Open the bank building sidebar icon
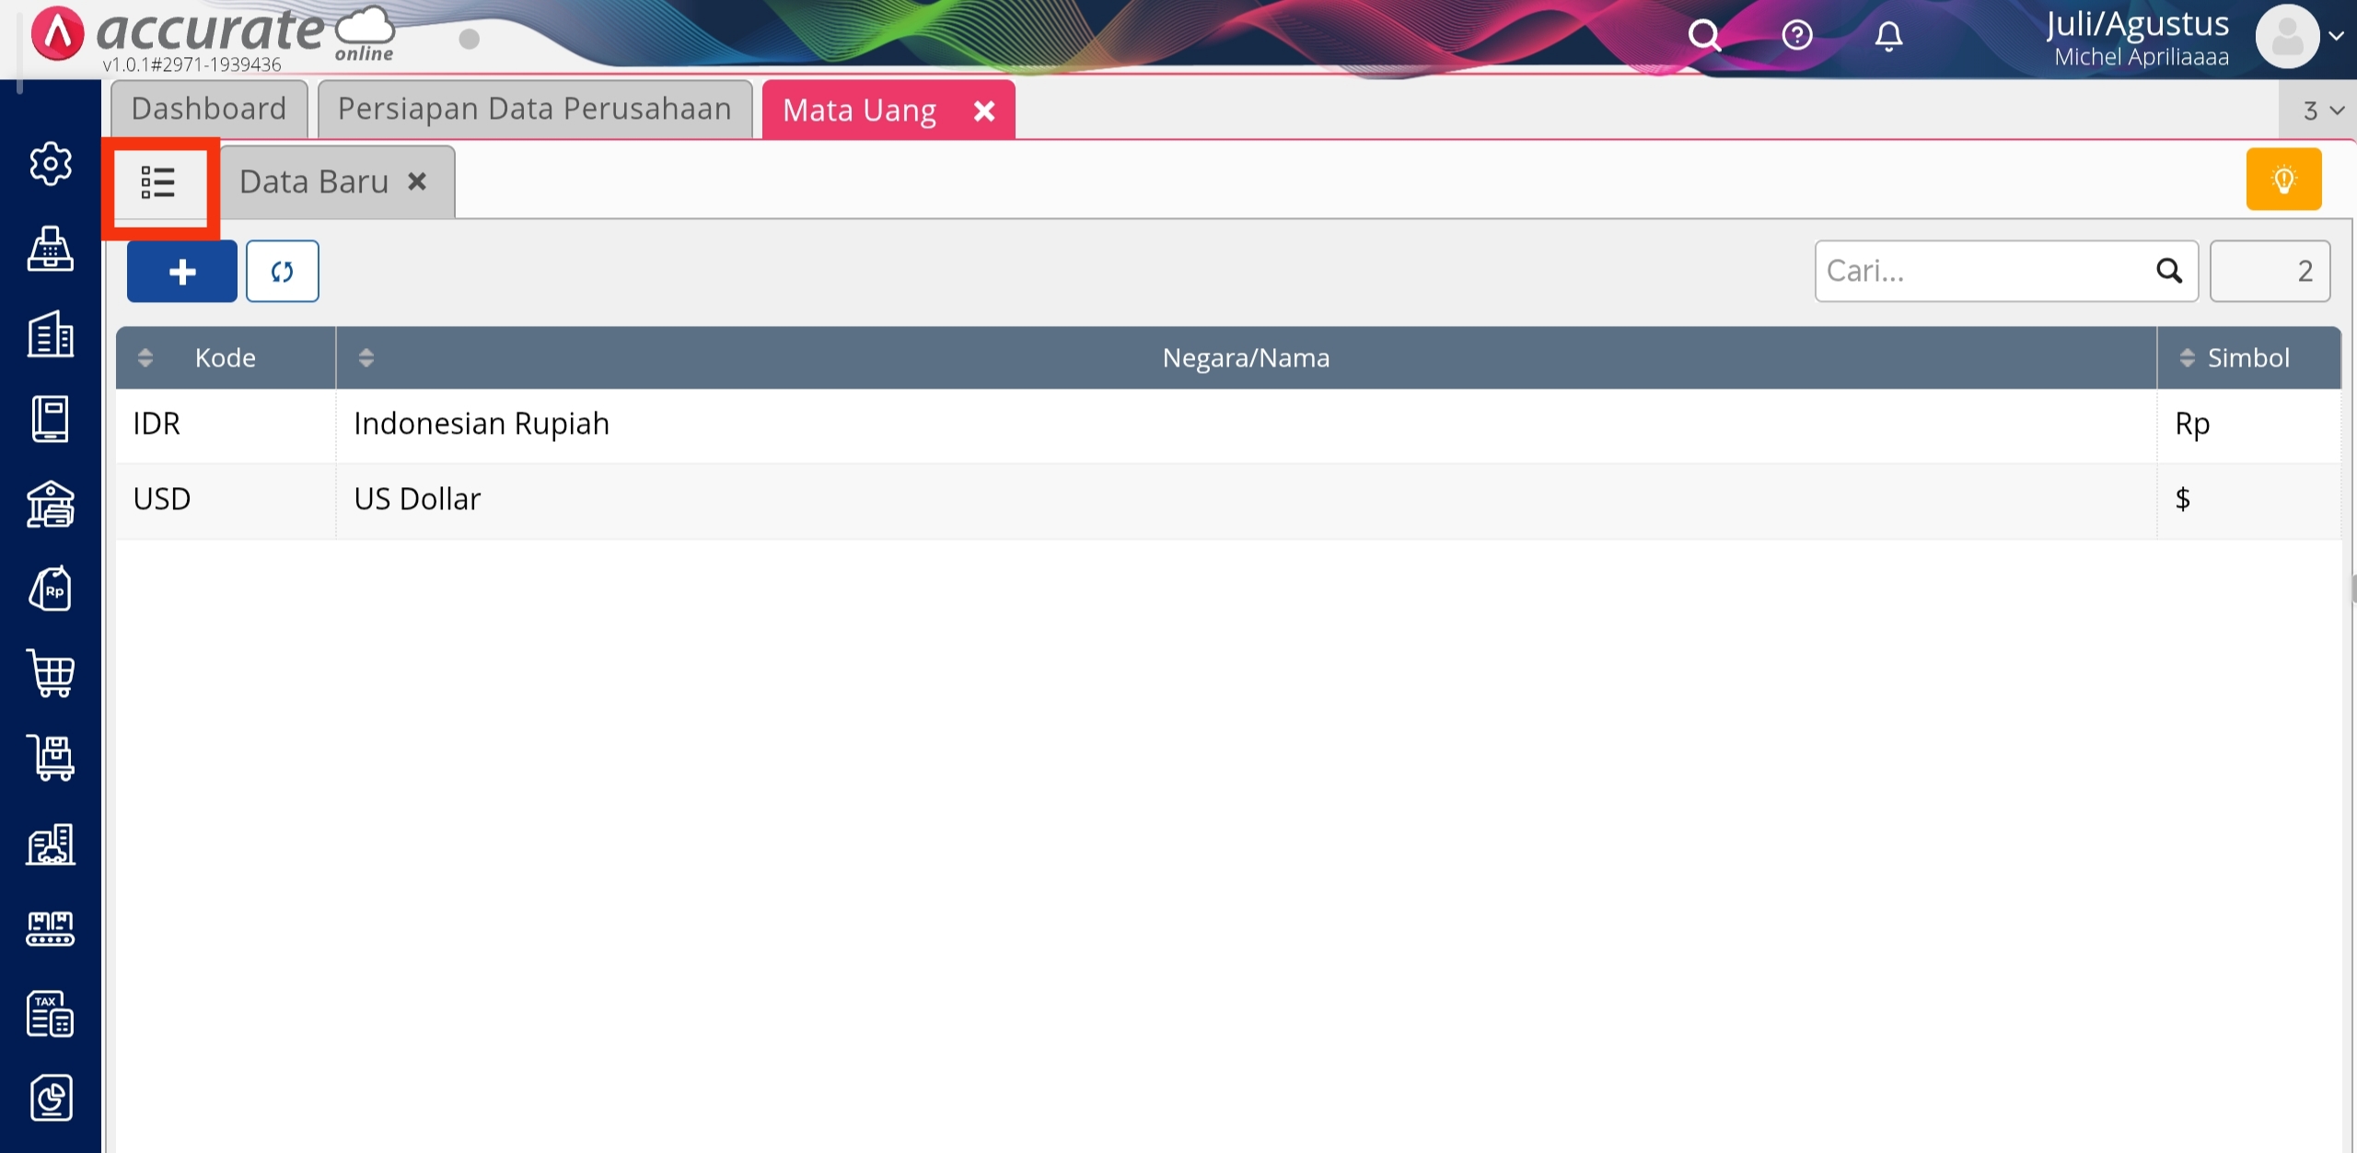Viewport: 2357px width, 1153px height. point(51,504)
